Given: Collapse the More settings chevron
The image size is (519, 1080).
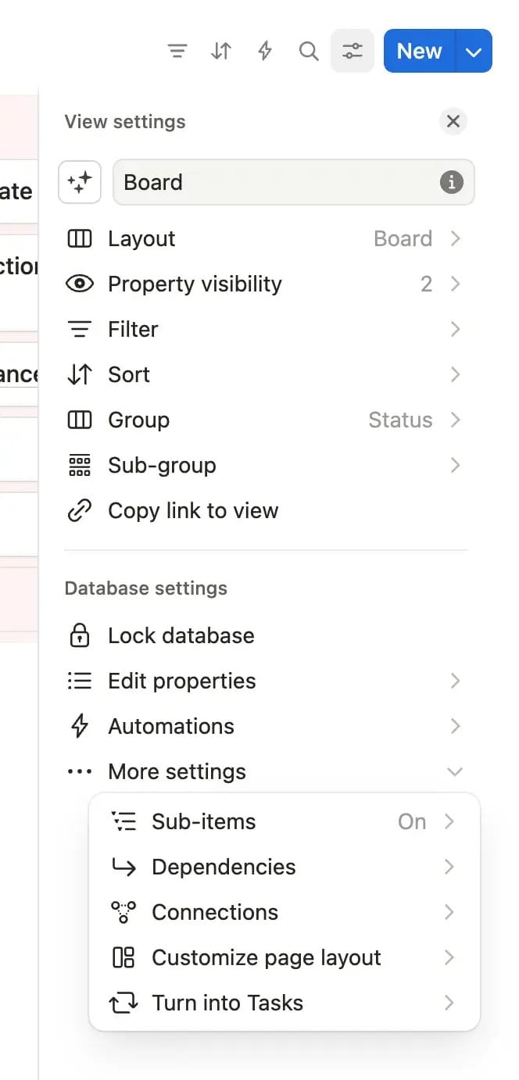Looking at the screenshot, I should 454,771.
